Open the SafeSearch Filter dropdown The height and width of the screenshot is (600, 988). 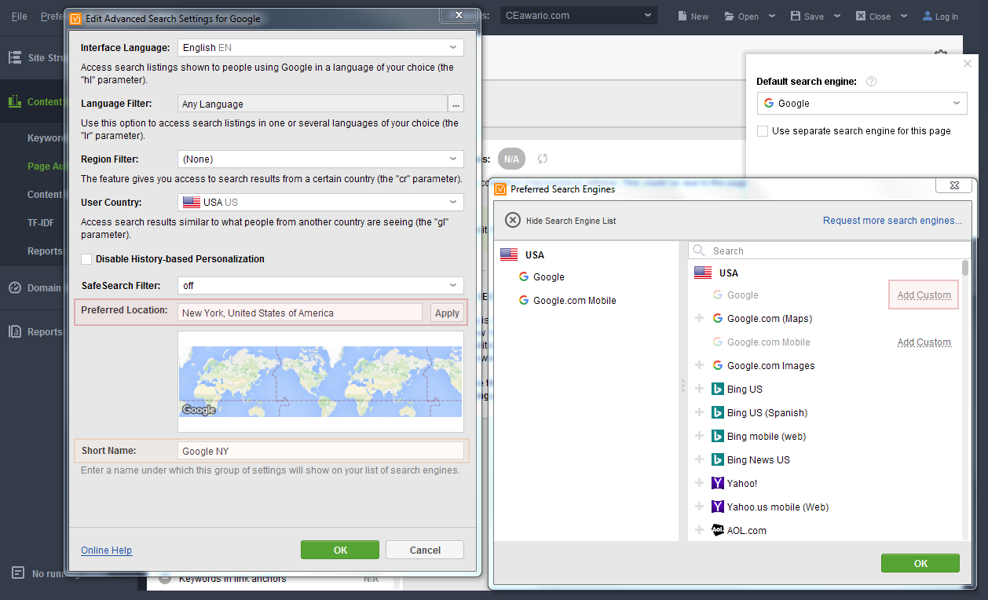click(x=320, y=285)
